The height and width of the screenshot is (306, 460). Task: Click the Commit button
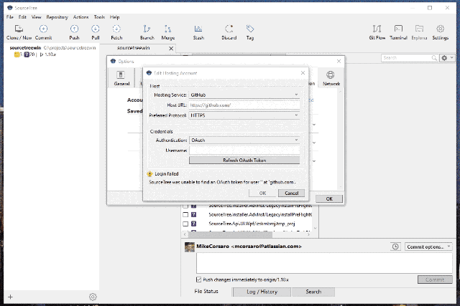435,279
